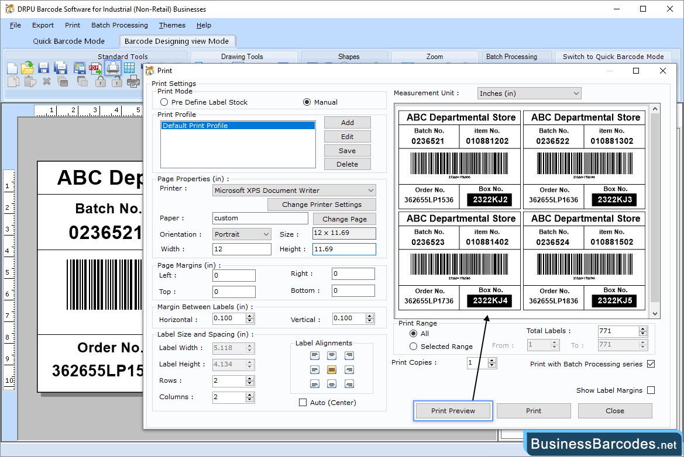Click Change Printer Settings button

click(x=321, y=205)
